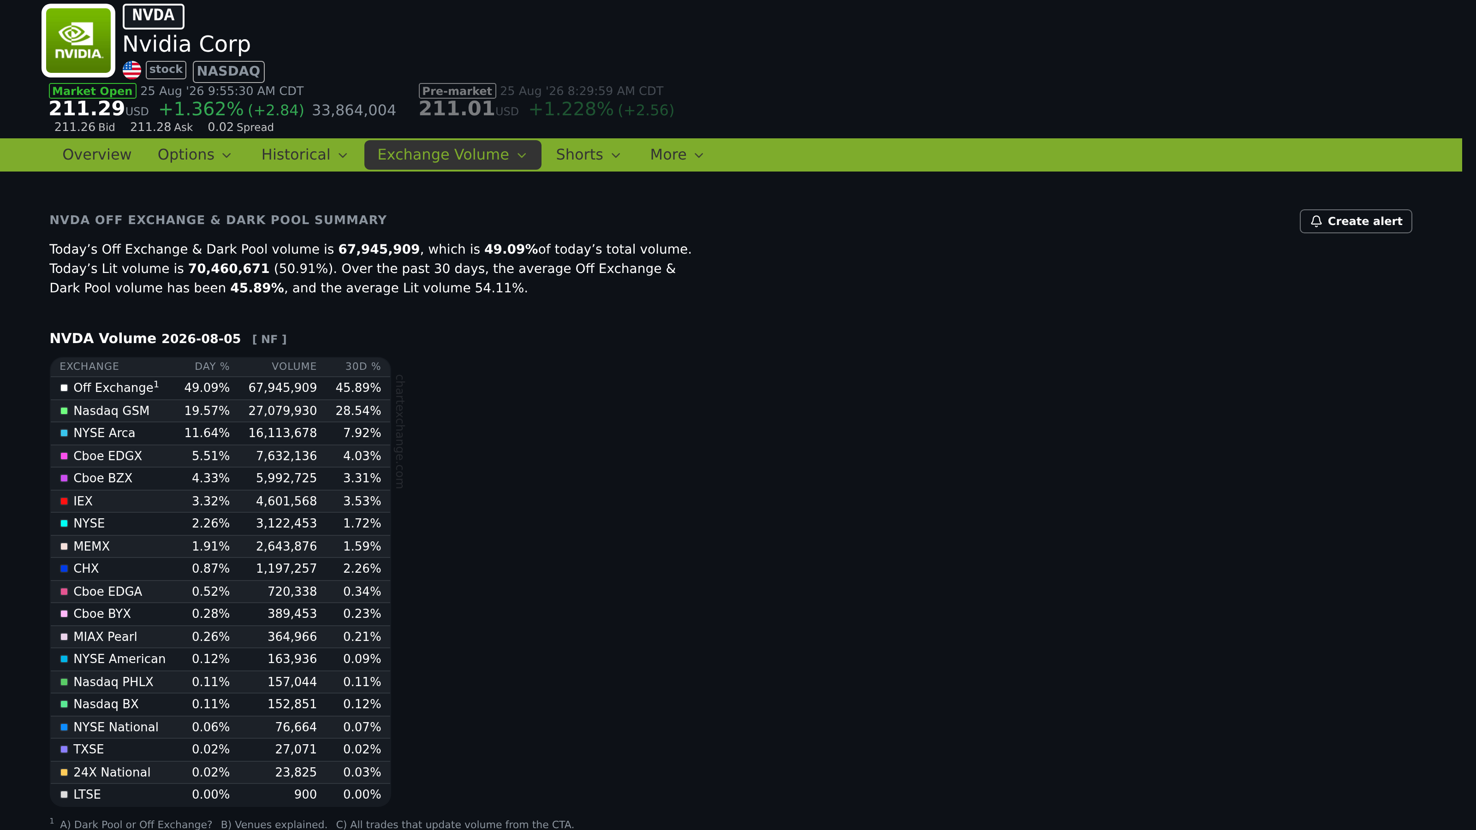Click the bell icon in Create alert
Image resolution: width=1476 pixels, height=830 pixels.
[1316, 221]
